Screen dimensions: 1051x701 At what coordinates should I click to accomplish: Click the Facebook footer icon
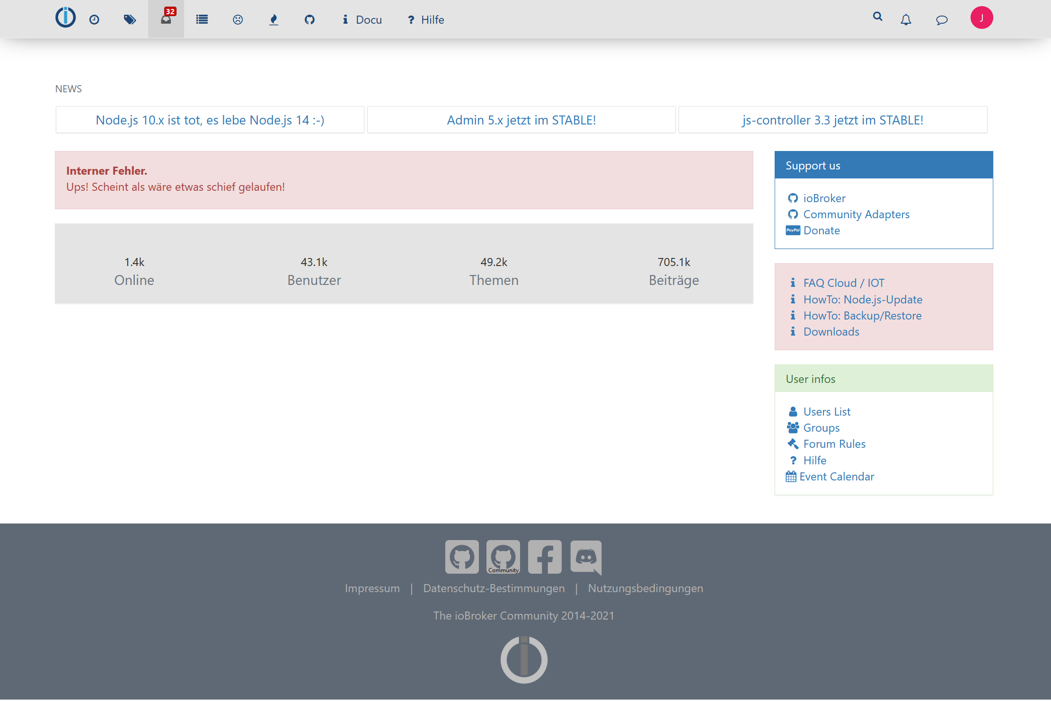pyautogui.click(x=545, y=557)
